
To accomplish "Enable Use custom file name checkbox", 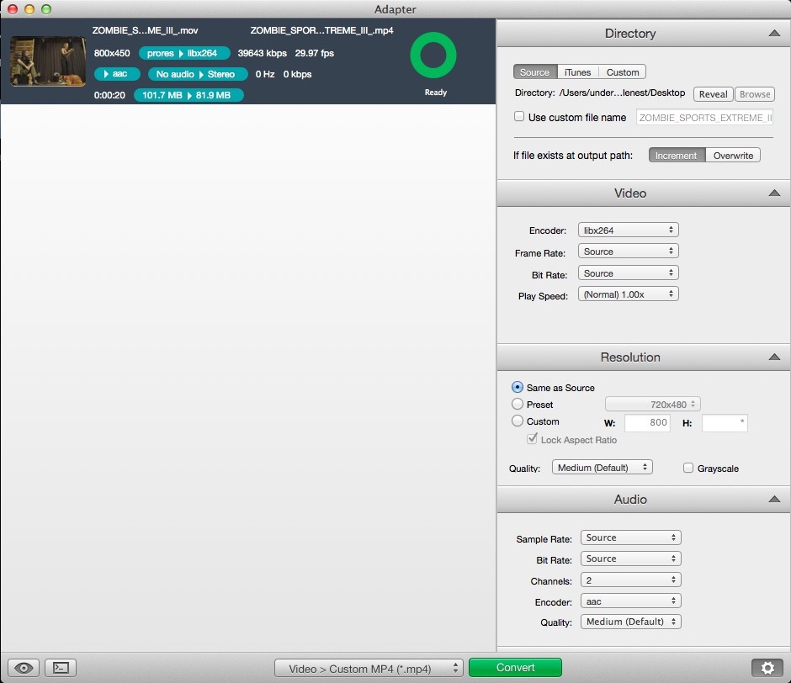I will (x=519, y=117).
